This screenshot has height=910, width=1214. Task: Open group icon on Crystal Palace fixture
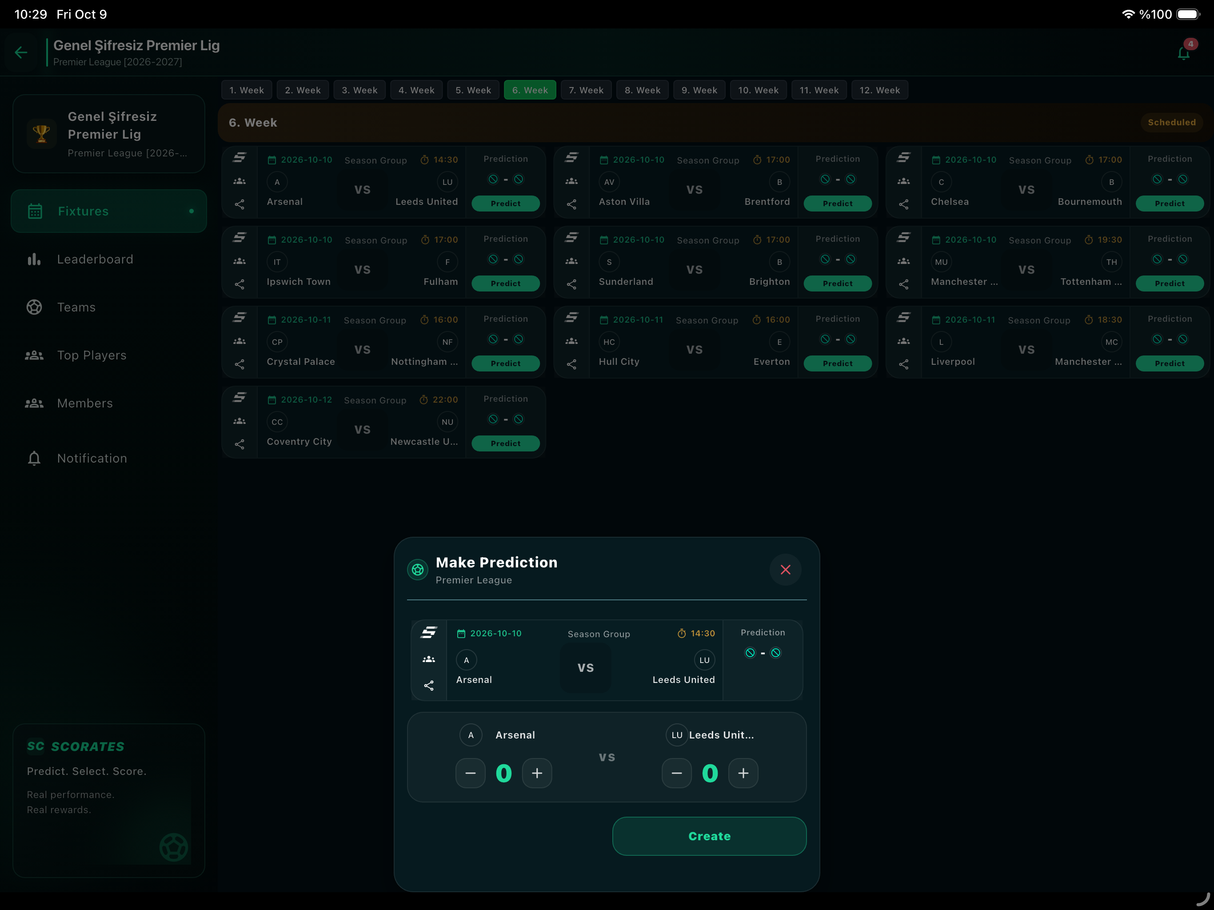(x=239, y=341)
